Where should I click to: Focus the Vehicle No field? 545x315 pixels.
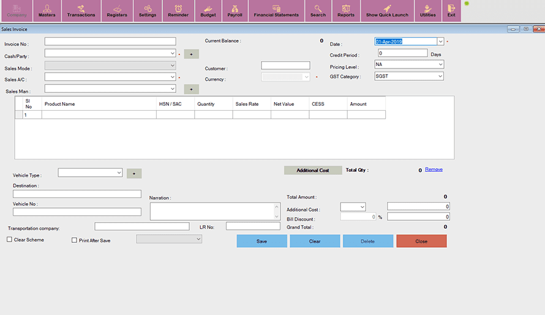tap(77, 212)
